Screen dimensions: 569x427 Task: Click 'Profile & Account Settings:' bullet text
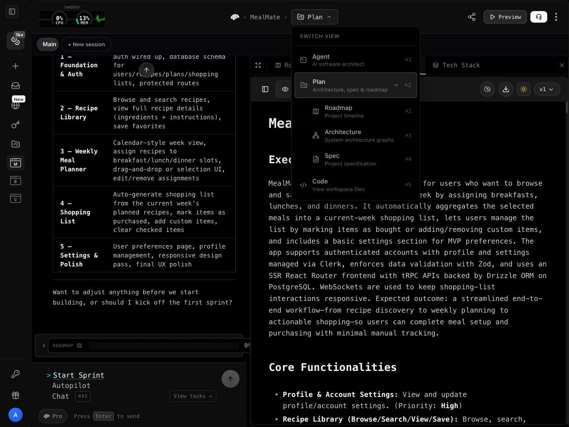coord(340,395)
